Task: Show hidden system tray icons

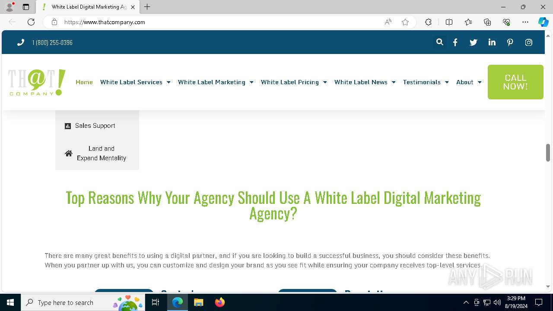Action: pyautogui.click(x=466, y=302)
